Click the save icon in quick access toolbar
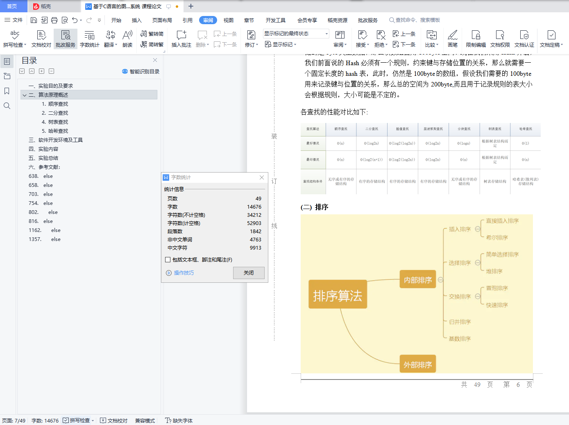The height and width of the screenshot is (425, 569). 34,20
